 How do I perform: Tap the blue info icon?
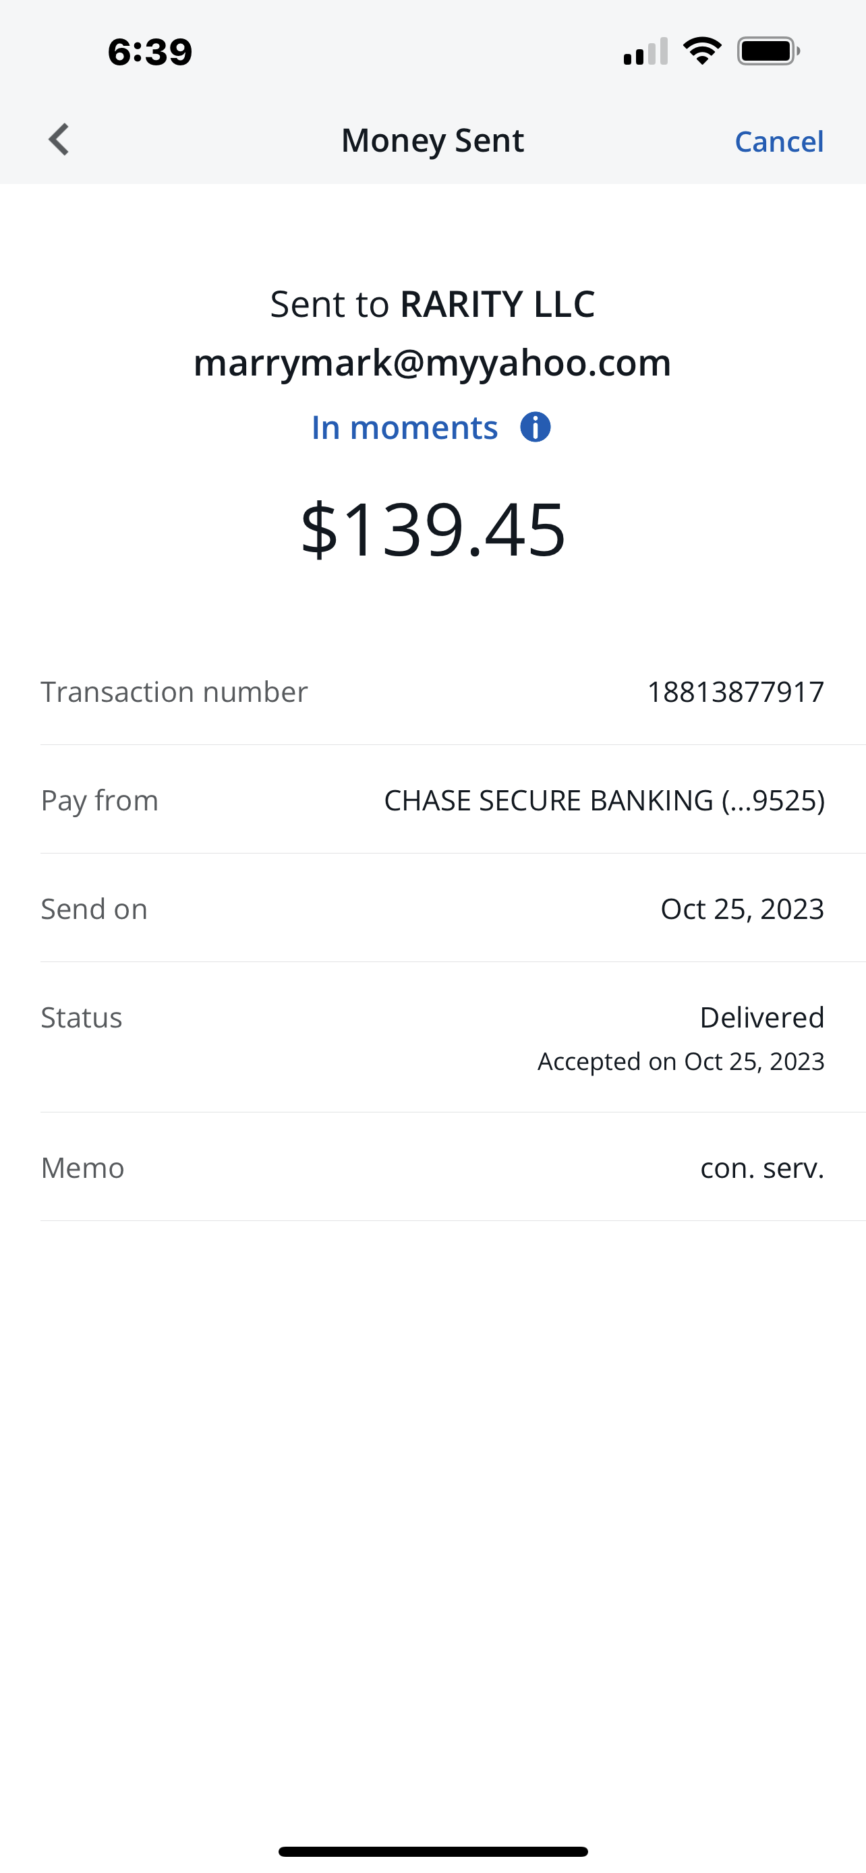point(535,427)
